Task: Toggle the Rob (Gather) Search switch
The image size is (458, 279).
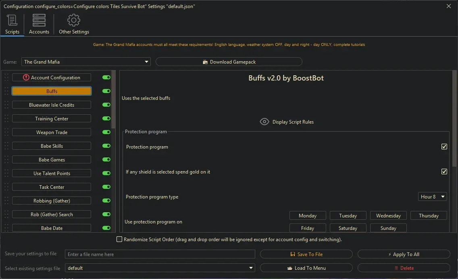Action: pyautogui.click(x=106, y=214)
